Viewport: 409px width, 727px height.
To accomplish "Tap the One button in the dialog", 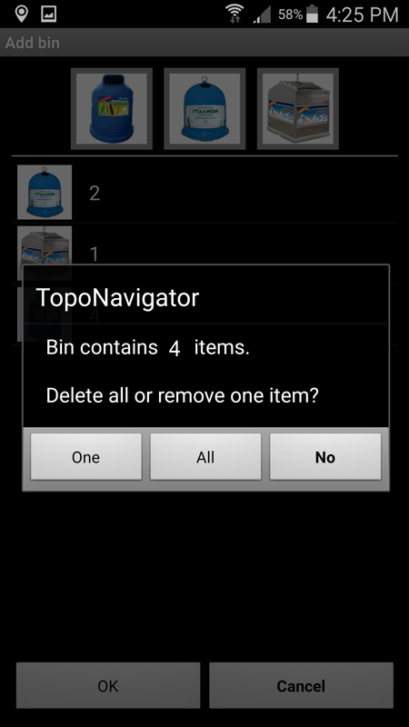I will [85, 457].
